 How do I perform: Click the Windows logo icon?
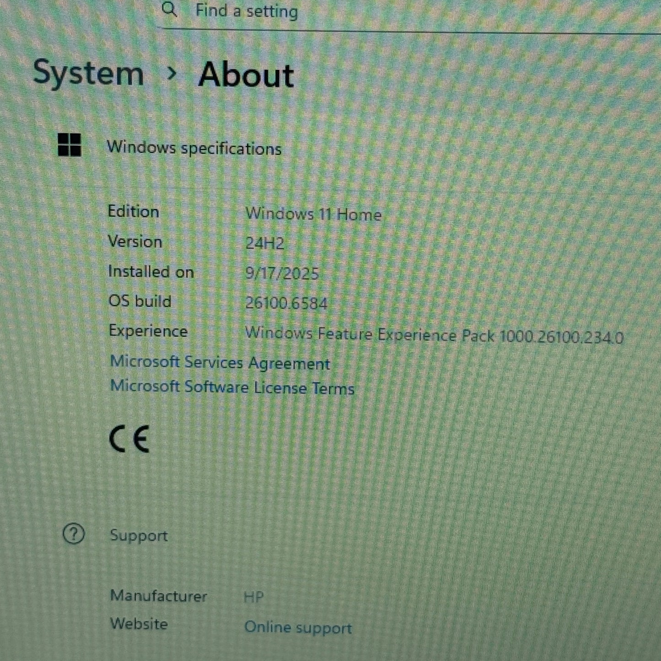70,145
